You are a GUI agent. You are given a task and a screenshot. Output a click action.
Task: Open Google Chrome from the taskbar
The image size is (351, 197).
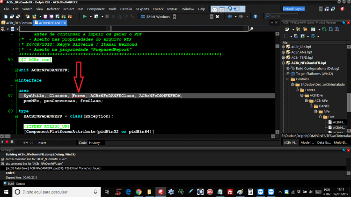coord(139,192)
